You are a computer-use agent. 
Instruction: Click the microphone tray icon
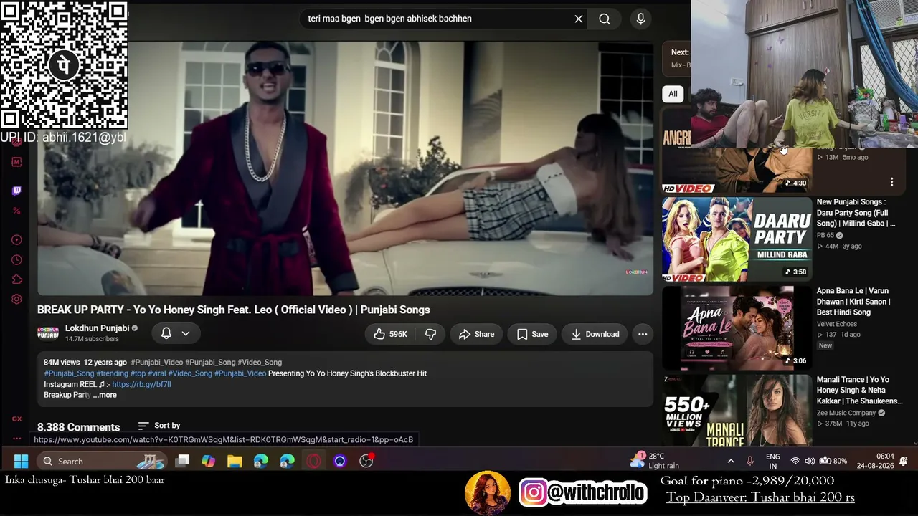(x=750, y=461)
